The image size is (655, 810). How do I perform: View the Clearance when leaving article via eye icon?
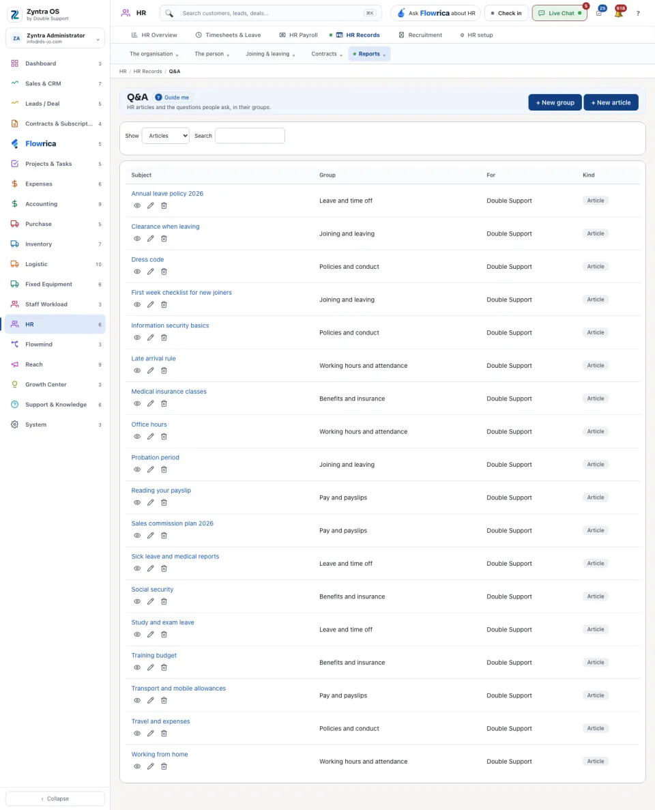pyautogui.click(x=137, y=239)
